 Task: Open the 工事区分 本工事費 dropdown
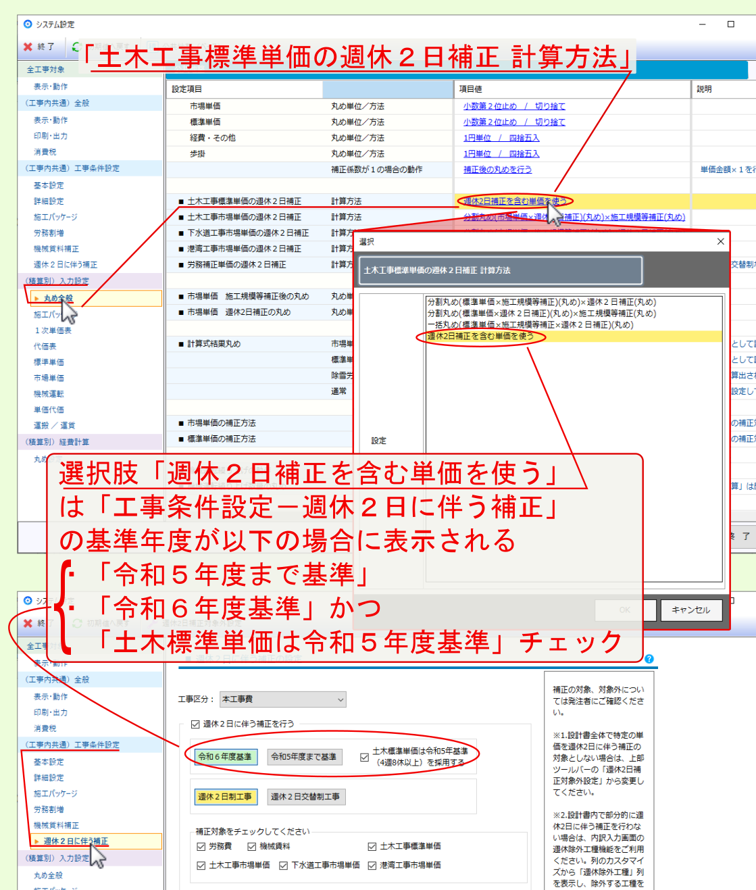pos(282,699)
